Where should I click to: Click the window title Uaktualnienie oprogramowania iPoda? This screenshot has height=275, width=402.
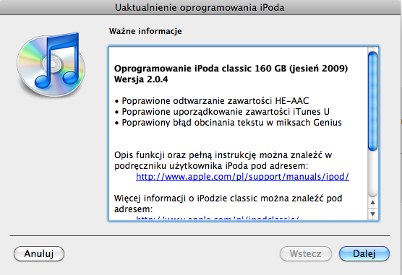[x=200, y=7]
